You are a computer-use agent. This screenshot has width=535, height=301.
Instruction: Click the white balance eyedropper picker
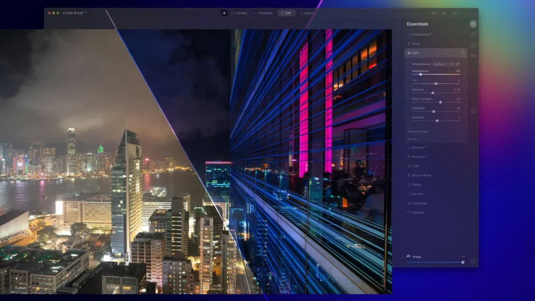coord(458,64)
